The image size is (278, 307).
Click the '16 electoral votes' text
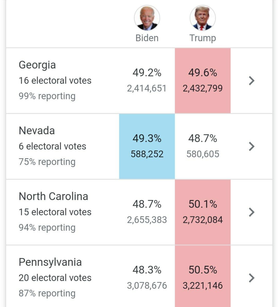tap(55, 81)
